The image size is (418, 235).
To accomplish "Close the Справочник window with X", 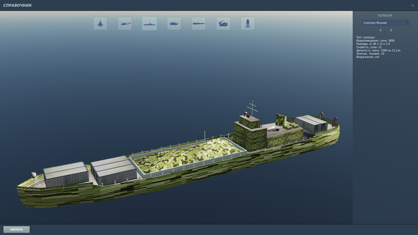I will click(x=413, y=5).
